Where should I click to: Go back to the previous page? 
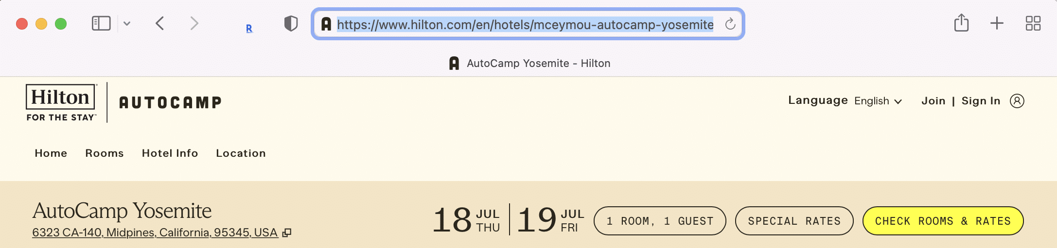[x=160, y=23]
